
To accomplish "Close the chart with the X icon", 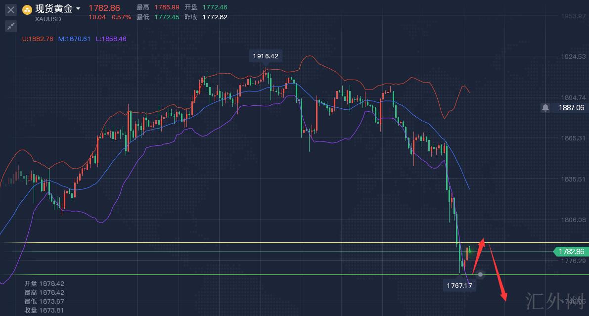I will pos(11,9).
